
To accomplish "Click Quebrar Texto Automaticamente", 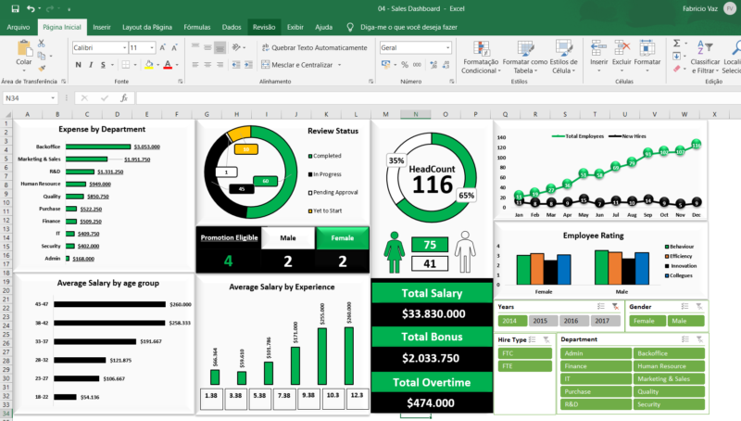I will [x=314, y=48].
